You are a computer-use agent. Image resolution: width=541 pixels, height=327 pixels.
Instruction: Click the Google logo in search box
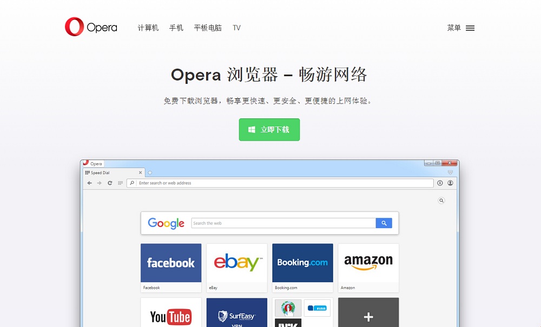166,223
